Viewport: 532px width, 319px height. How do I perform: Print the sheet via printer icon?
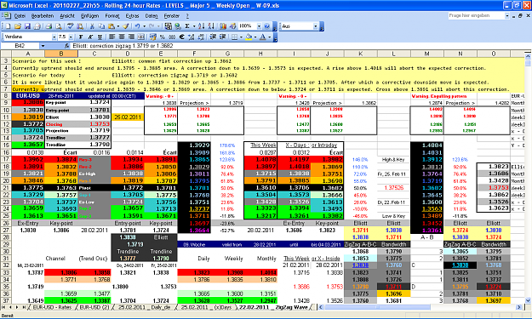tap(49, 26)
